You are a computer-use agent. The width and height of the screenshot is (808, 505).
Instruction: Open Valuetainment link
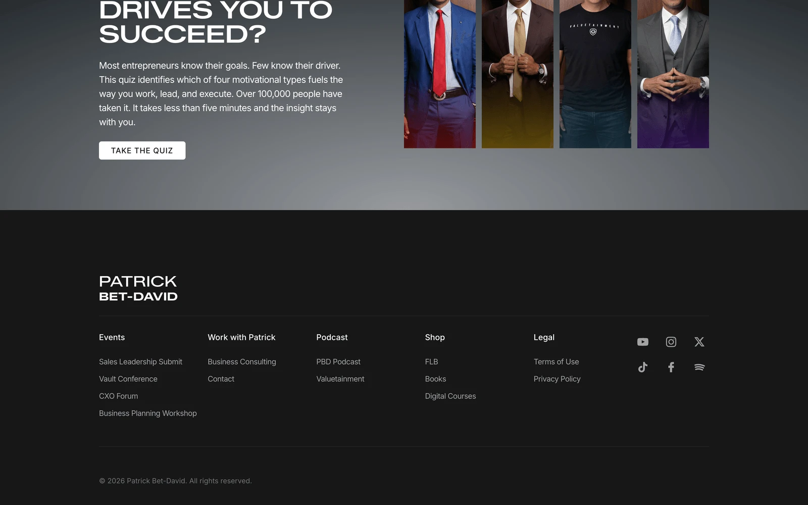pos(340,379)
